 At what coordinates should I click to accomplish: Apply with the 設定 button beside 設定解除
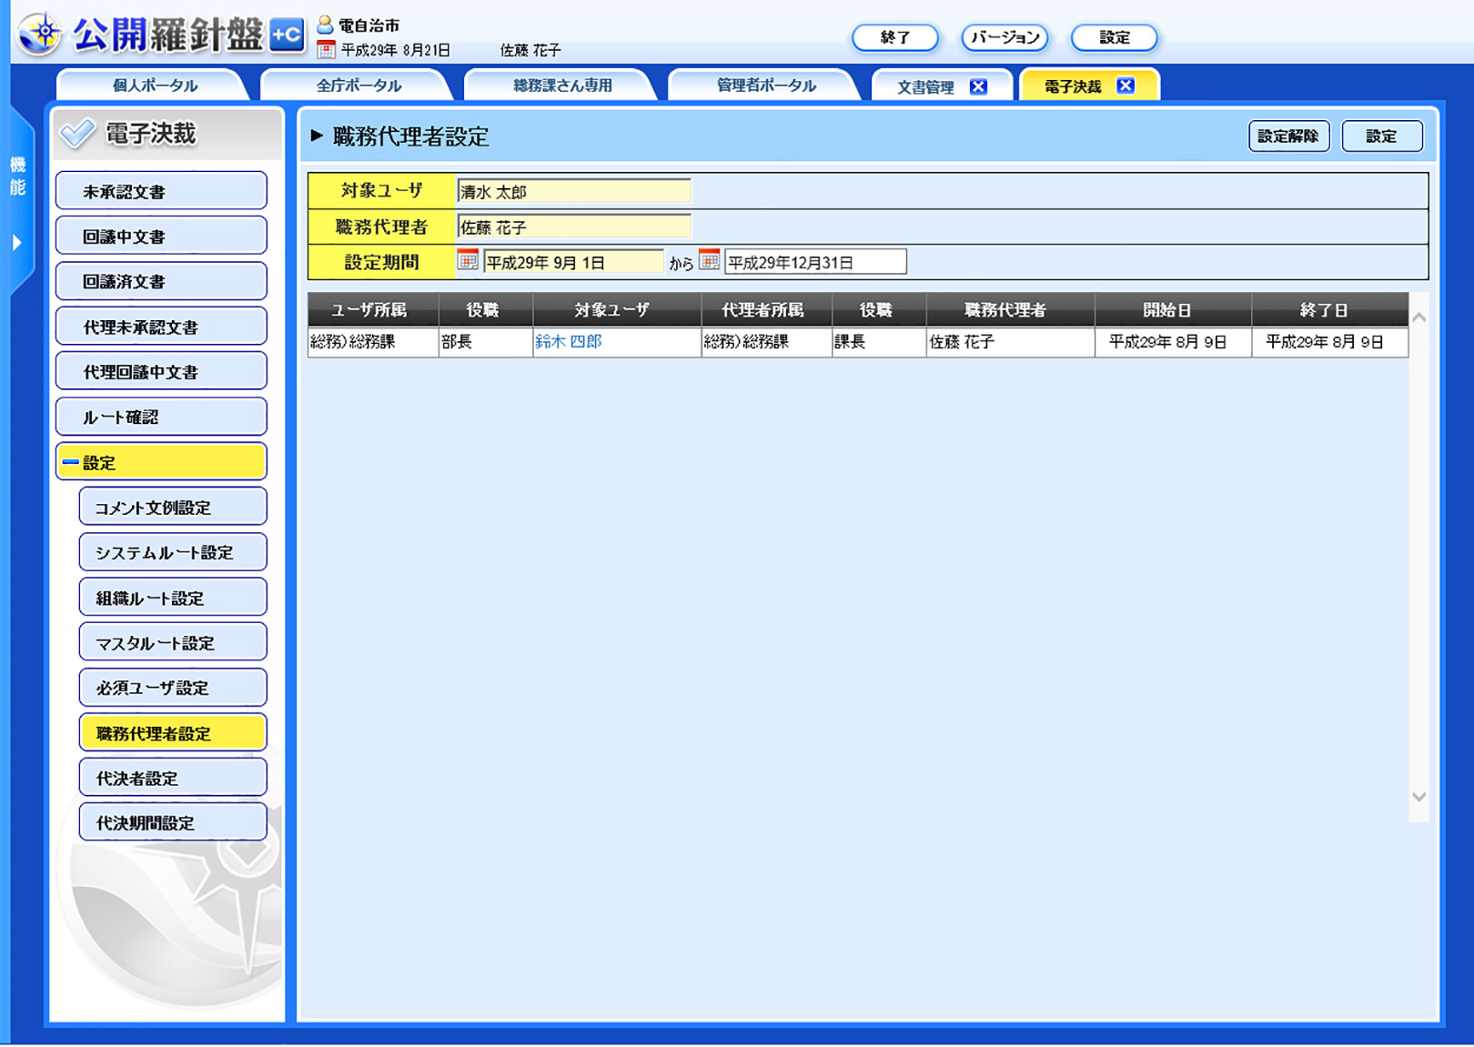[1381, 136]
